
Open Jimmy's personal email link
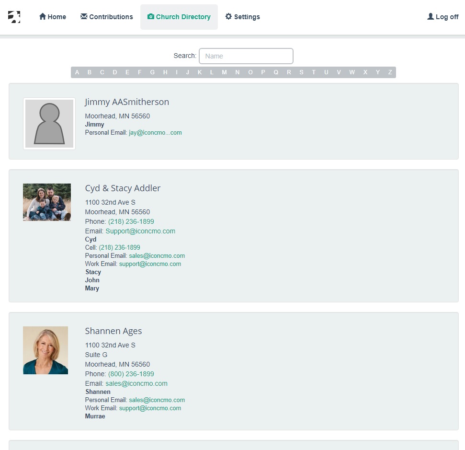[155, 133]
